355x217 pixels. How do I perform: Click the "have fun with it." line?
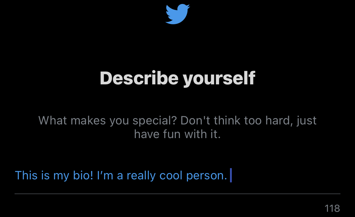(x=177, y=134)
